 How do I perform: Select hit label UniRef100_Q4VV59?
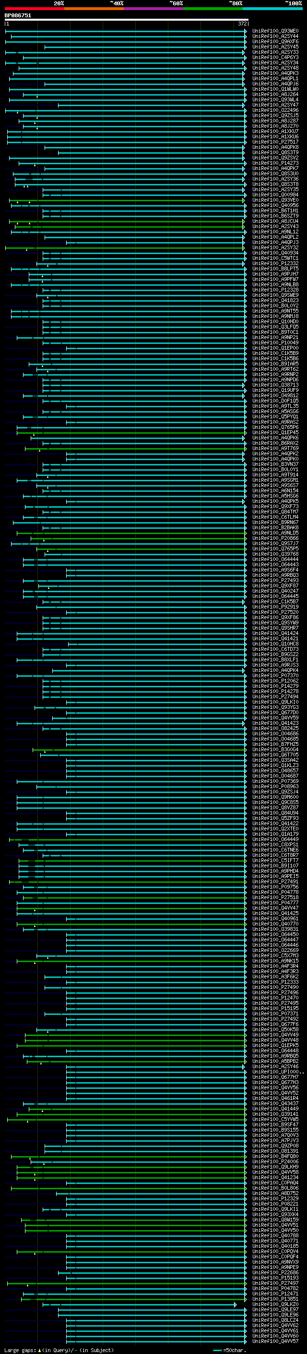pyautogui.click(x=275, y=718)
